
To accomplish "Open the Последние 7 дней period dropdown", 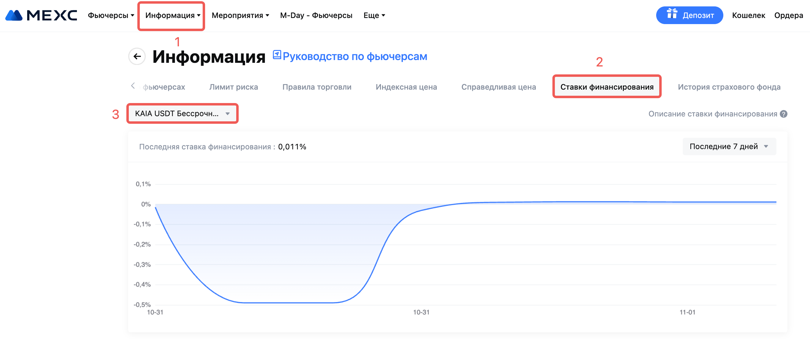I will (x=729, y=146).
